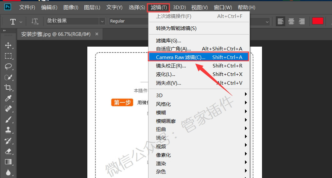Screen dimensions: 332x178
Task: Open the 视图(V) menu
Action: pyautogui.click(x=200, y=7)
